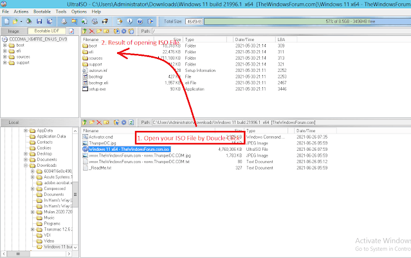Click the gear icon in Local pane toolbar
This screenshot has height=258, width=411.
[123, 122]
